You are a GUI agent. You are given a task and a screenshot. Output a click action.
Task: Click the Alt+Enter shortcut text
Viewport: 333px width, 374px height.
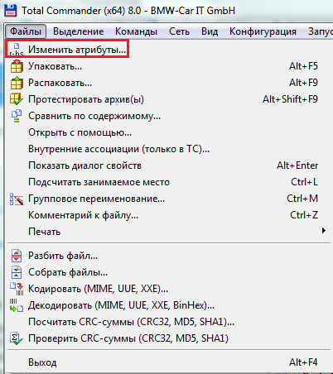point(297,165)
